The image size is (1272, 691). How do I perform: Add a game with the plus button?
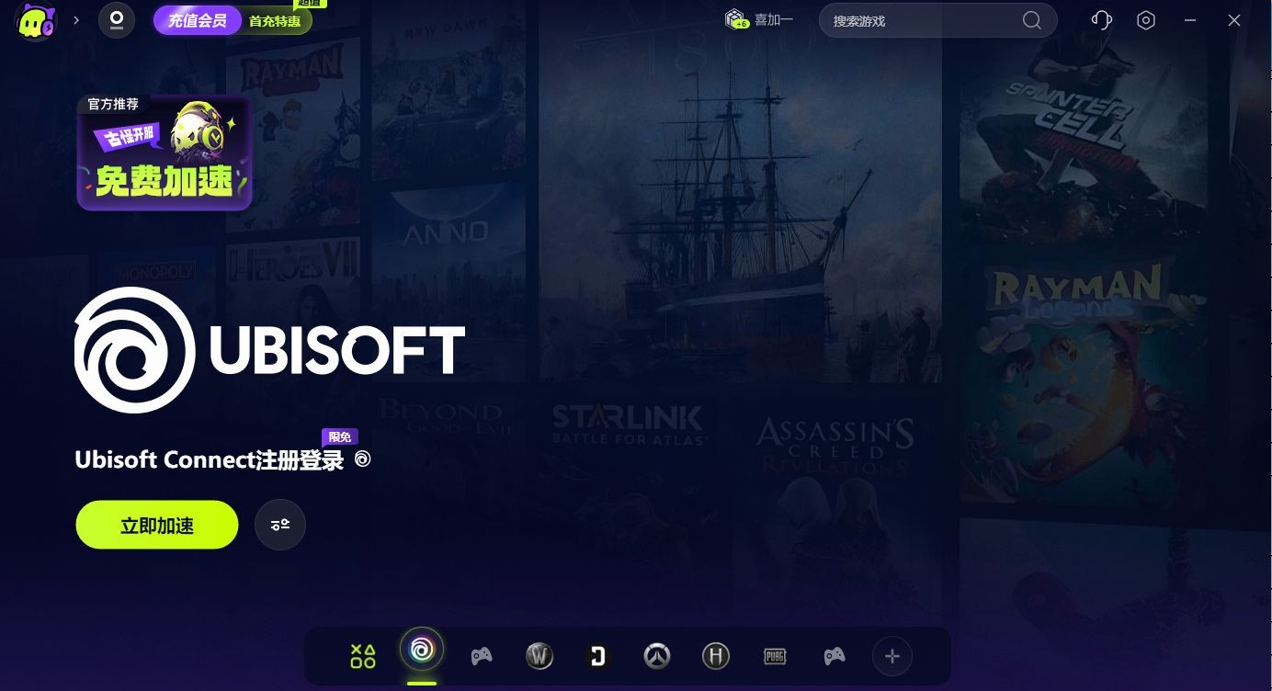(892, 656)
